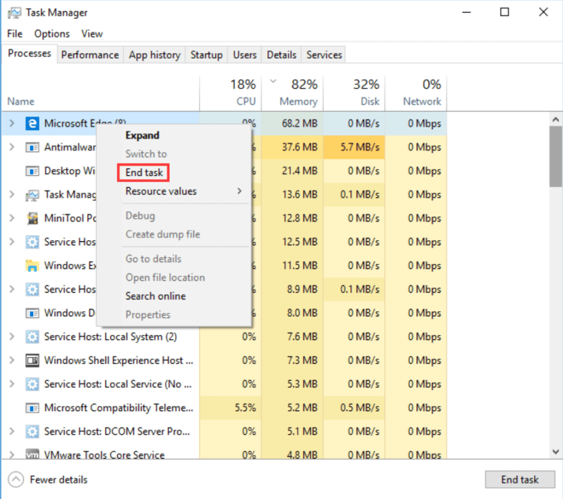
Task: Click the Service Host: Local System gear icon
Action: pyautogui.click(x=32, y=336)
